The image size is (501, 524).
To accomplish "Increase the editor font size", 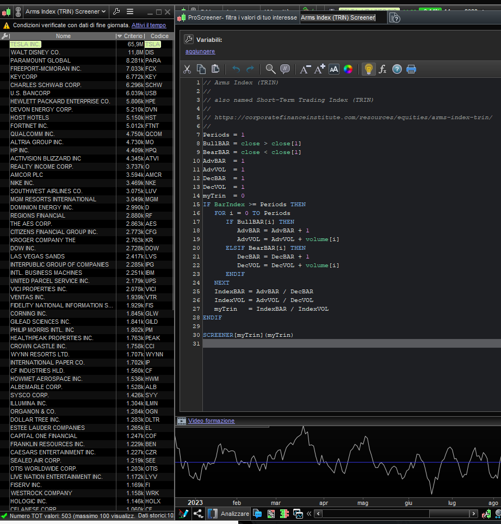I will coord(319,69).
